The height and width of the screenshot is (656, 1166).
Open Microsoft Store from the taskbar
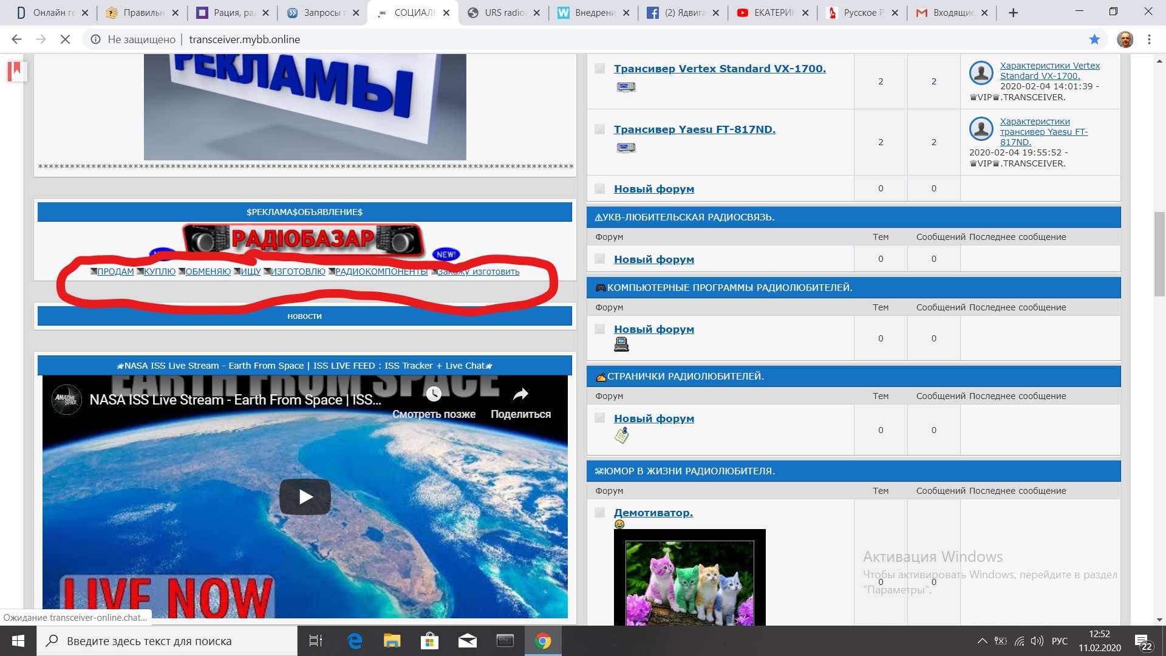click(x=429, y=641)
